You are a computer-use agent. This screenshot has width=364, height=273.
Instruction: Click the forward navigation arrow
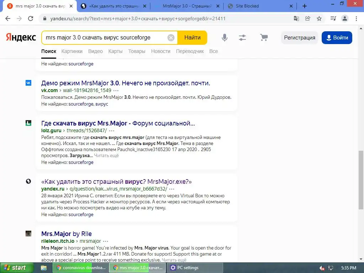19,18
